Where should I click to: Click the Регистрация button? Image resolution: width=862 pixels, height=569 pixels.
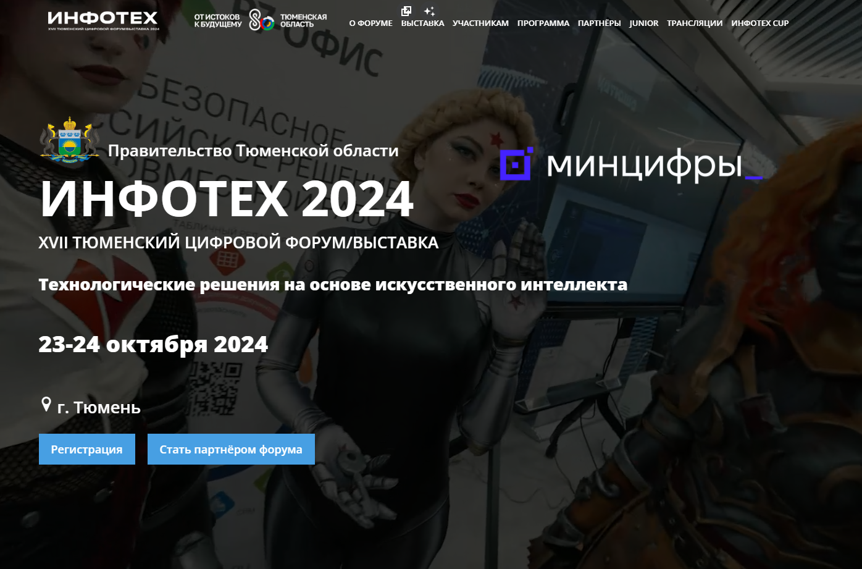click(x=87, y=449)
